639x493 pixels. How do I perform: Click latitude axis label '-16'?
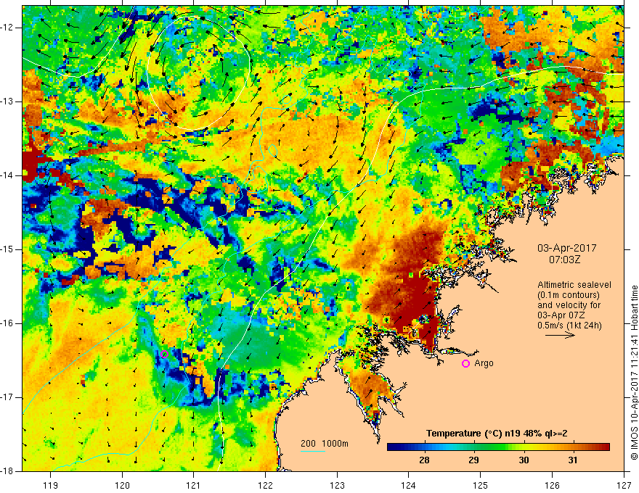click(8, 324)
